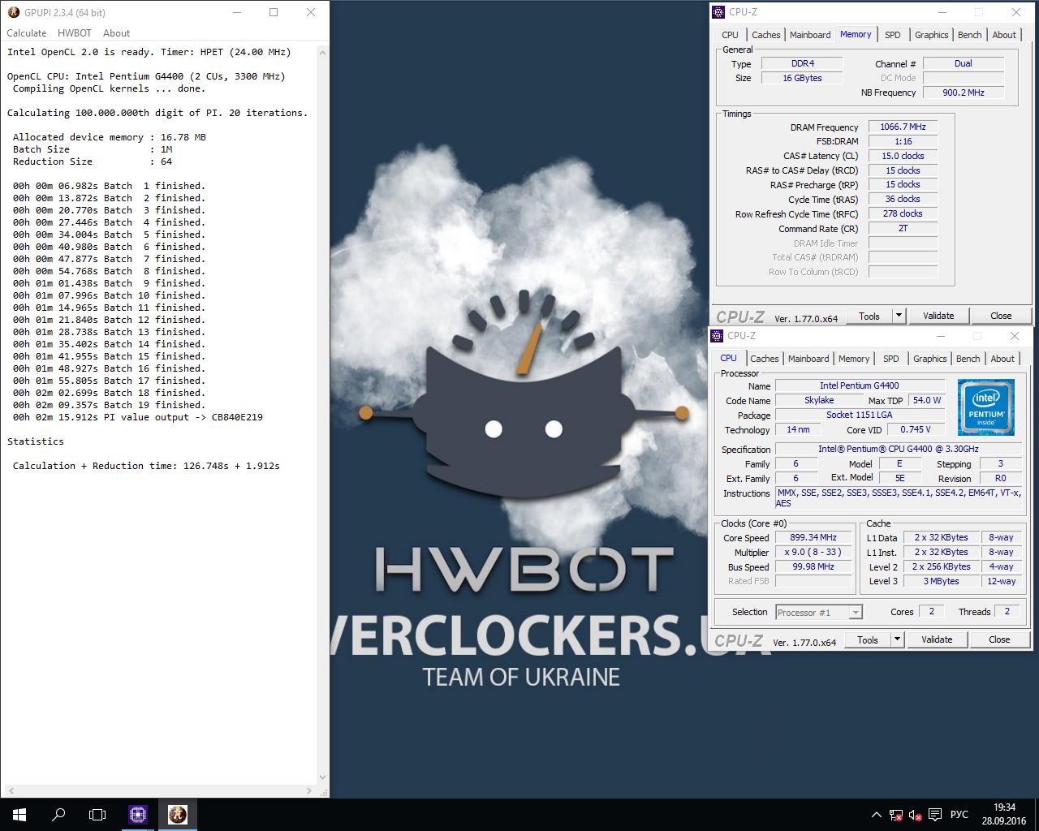Open Bench tab in lower CPU-Z window
This screenshot has height=831, width=1039.
pos(968,359)
